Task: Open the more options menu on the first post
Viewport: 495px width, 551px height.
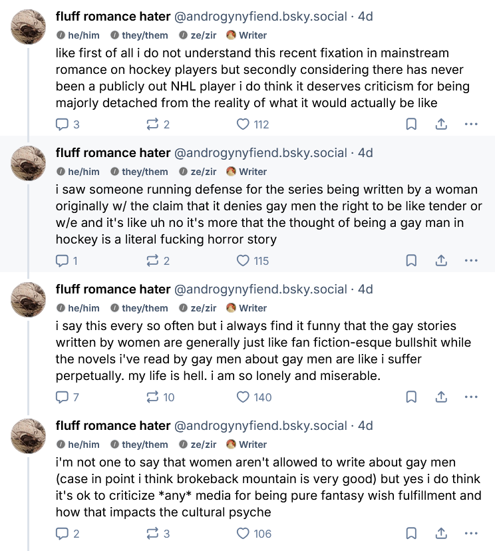Action: click(x=472, y=124)
